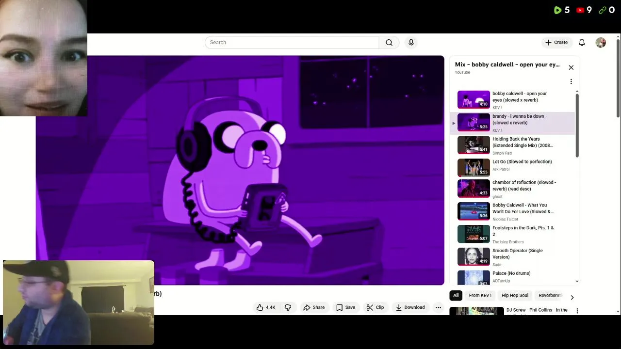
Task: Select the Reverberation chip
Action: click(550, 295)
